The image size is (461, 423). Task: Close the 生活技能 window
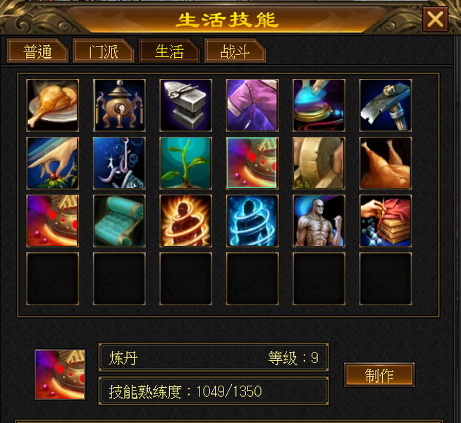click(435, 20)
